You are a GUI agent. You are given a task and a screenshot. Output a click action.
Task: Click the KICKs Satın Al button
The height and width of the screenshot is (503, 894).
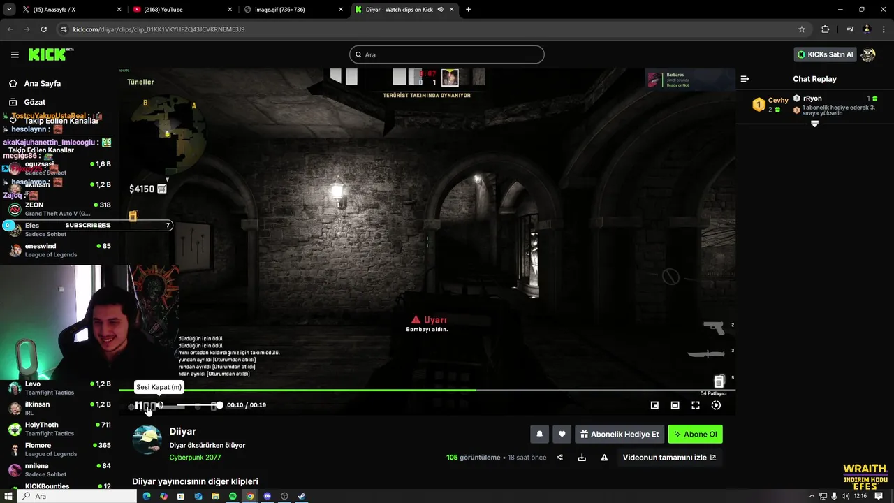(826, 54)
